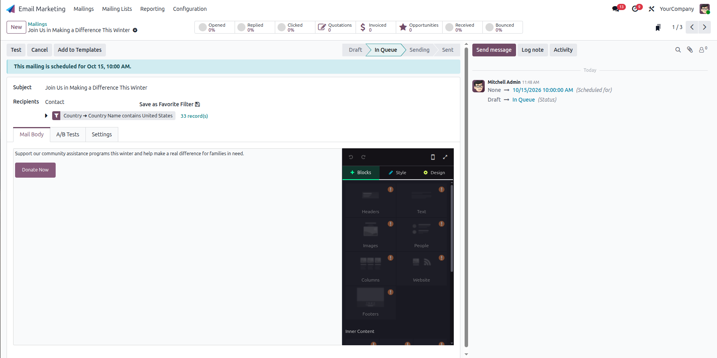Click the Log note button
This screenshot has height=358, width=717.
533,50
